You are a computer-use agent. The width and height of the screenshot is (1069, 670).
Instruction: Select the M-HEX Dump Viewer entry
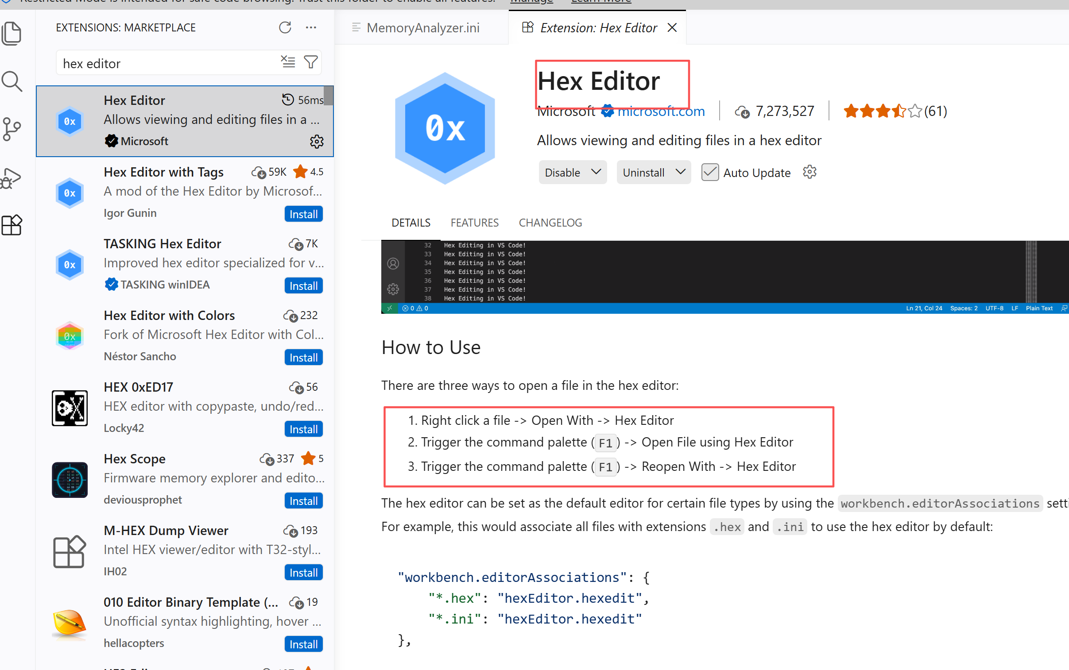pos(185,551)
